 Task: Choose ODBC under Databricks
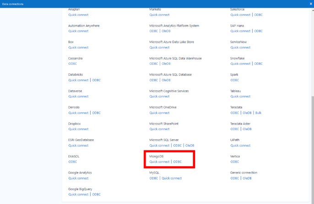click(x=96, y=80)
